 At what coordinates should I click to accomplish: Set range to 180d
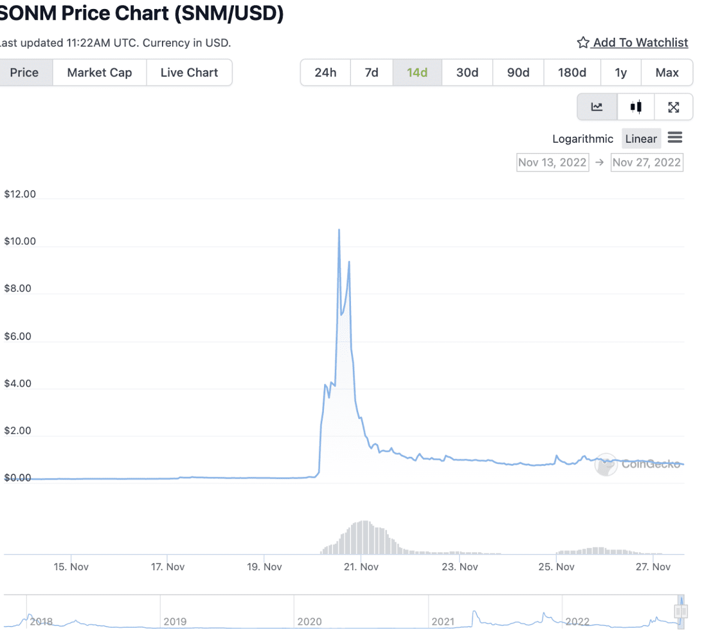click(x=572, y=73)
